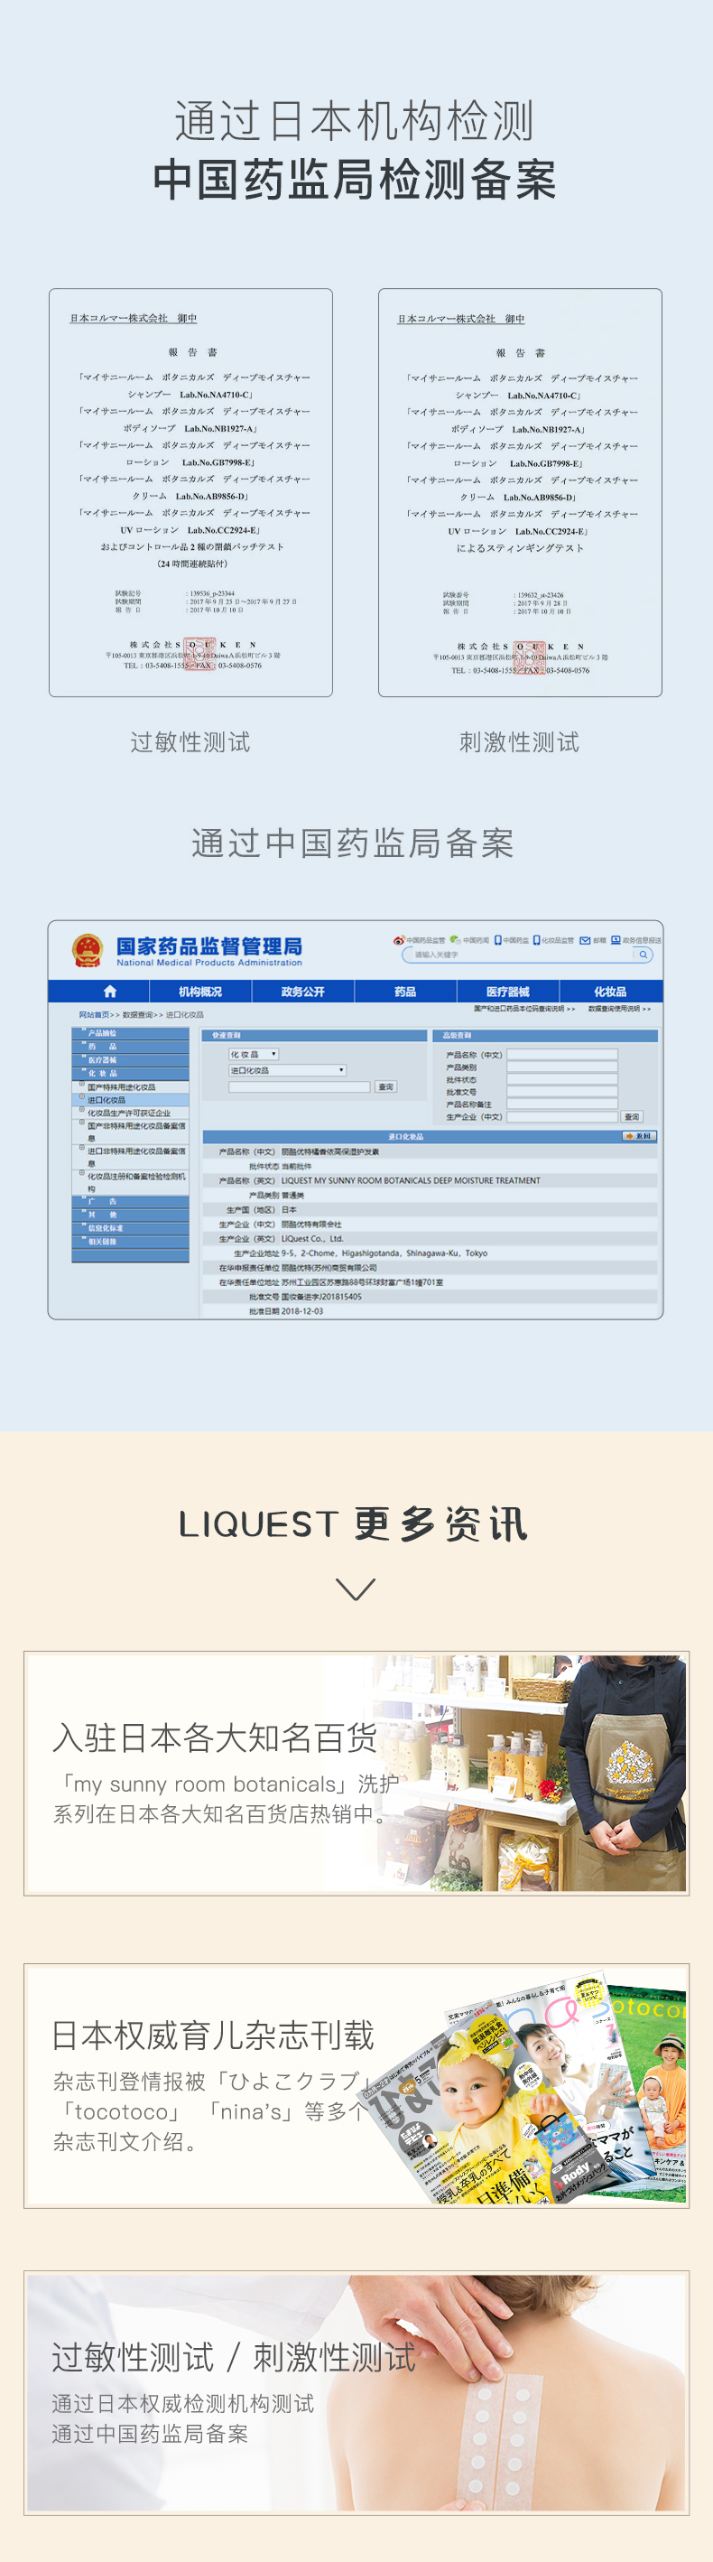This screenshot has height=2562, width=713.
Task: Open the 进口化妆品 subcategory dropdown
Action: 287,1070
